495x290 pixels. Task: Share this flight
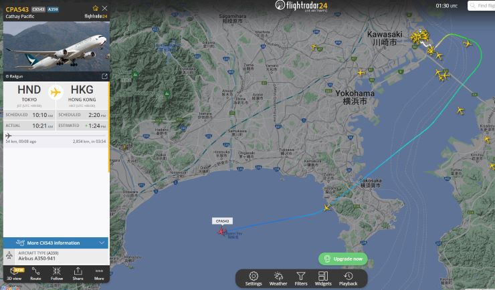pyautogui.click(x=78, y=273)
